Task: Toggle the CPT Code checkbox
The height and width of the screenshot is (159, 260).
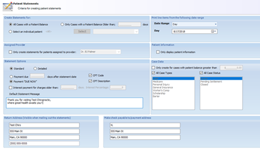Action: (x=90, y=75)
